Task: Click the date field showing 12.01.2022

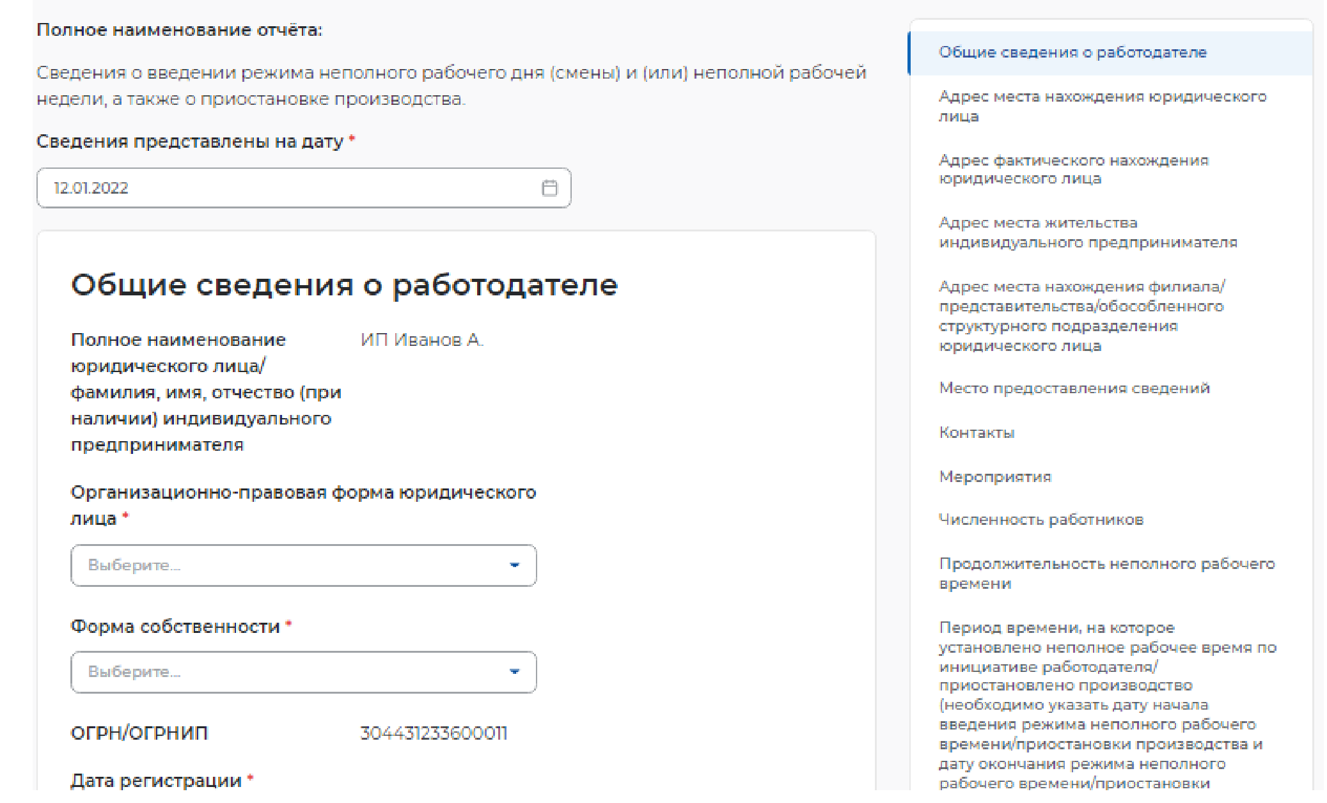Action: click(304, 188)
